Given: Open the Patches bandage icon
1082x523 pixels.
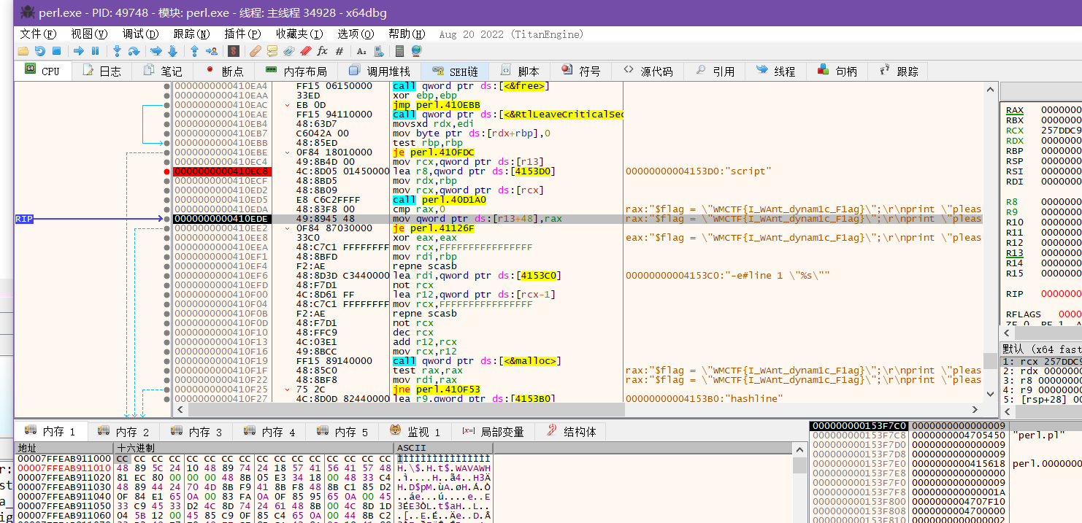Looking at the screenshot, I should point(256,51).
